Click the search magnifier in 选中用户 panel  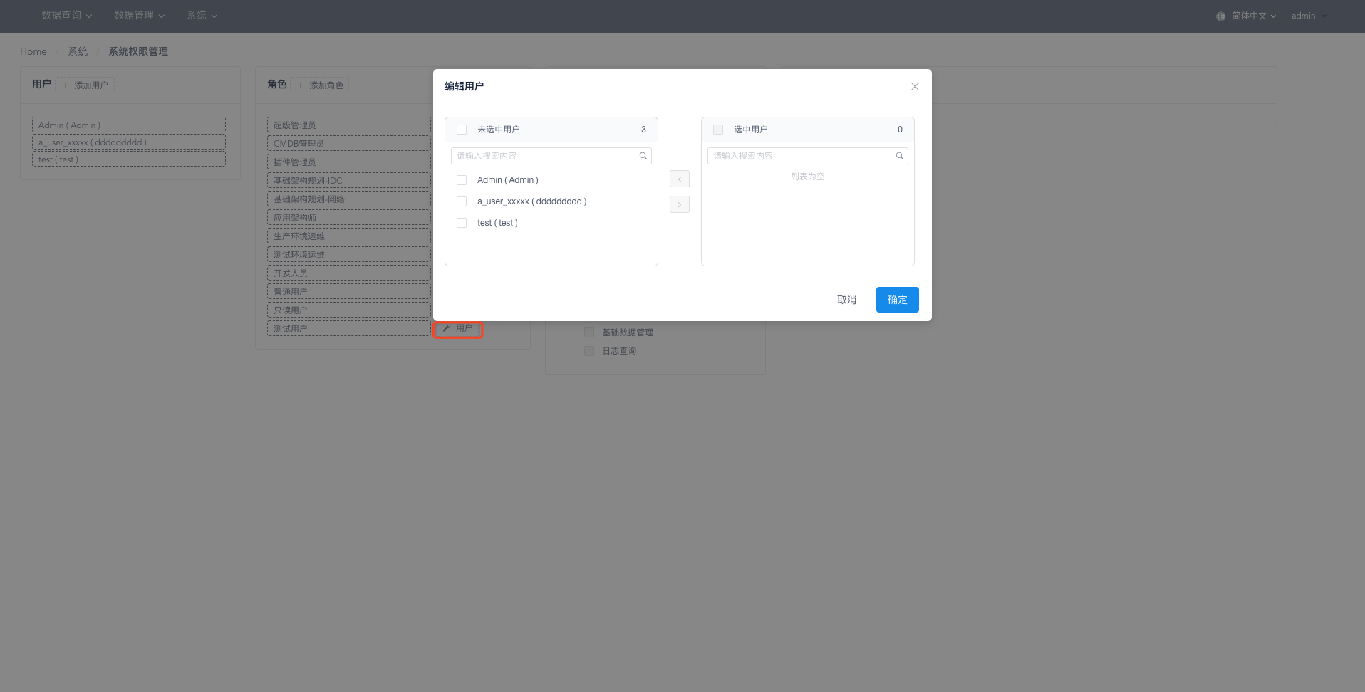point(899,156)
